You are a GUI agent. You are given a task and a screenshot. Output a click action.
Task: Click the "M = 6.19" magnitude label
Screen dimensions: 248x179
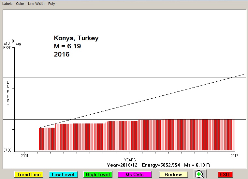tap(67, 46)
